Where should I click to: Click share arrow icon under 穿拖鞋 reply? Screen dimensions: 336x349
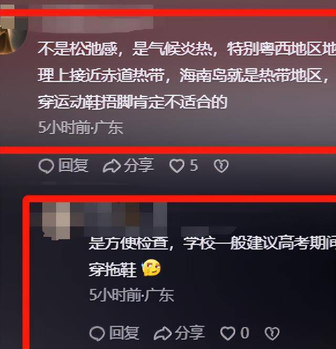[x=163, y=333]
